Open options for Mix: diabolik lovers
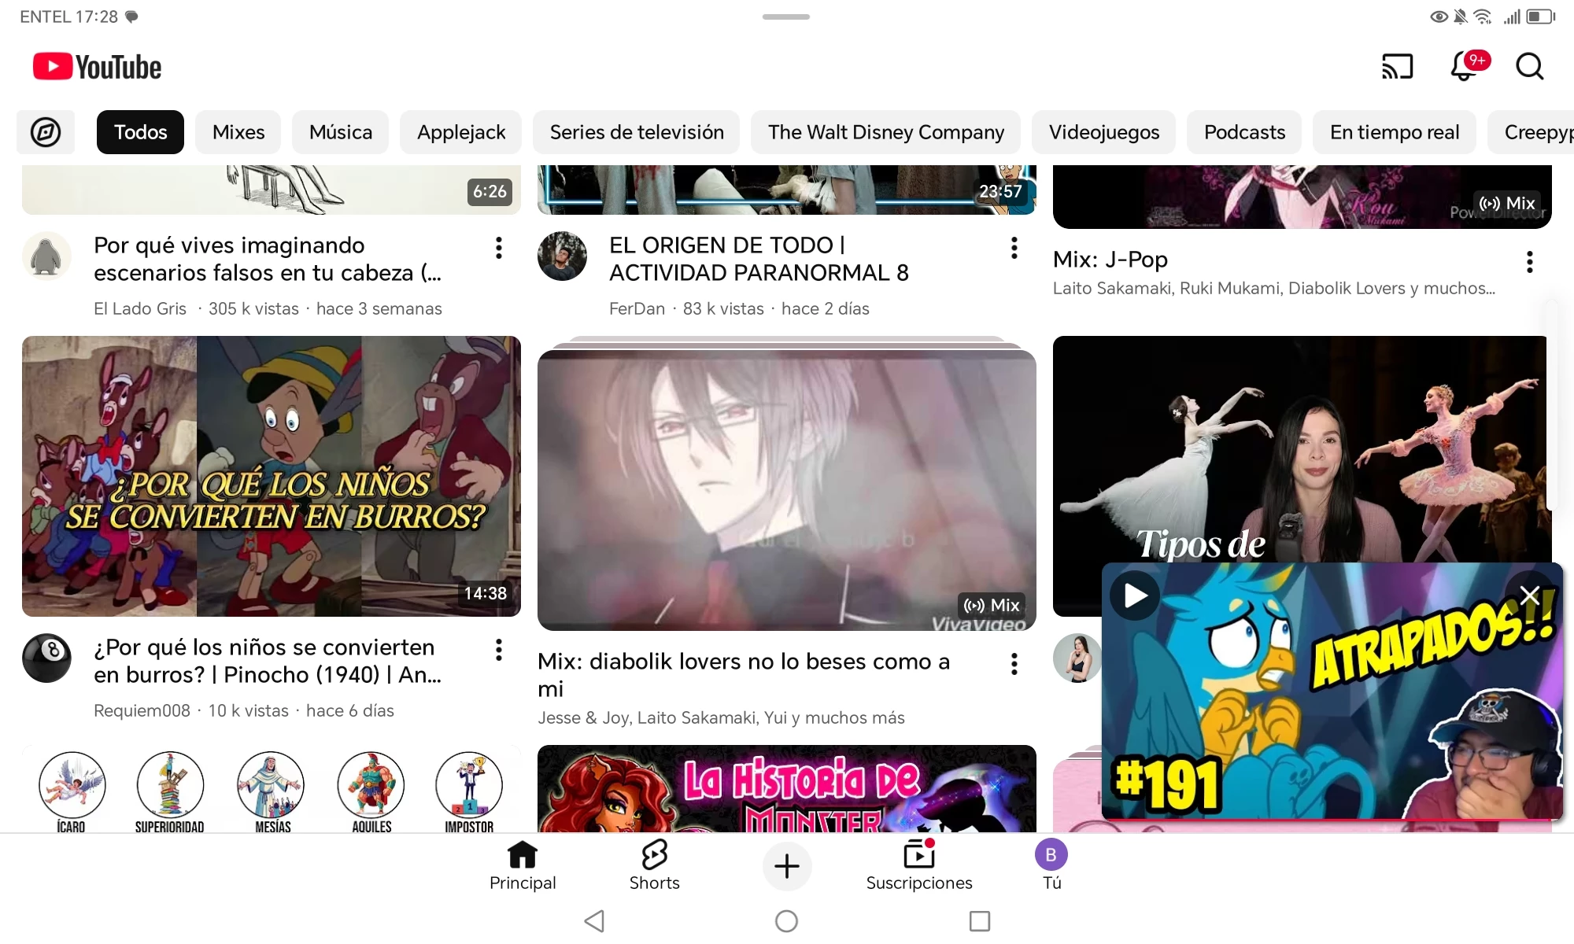The height and width of the screenshot is (944, 1574). 1014,664
